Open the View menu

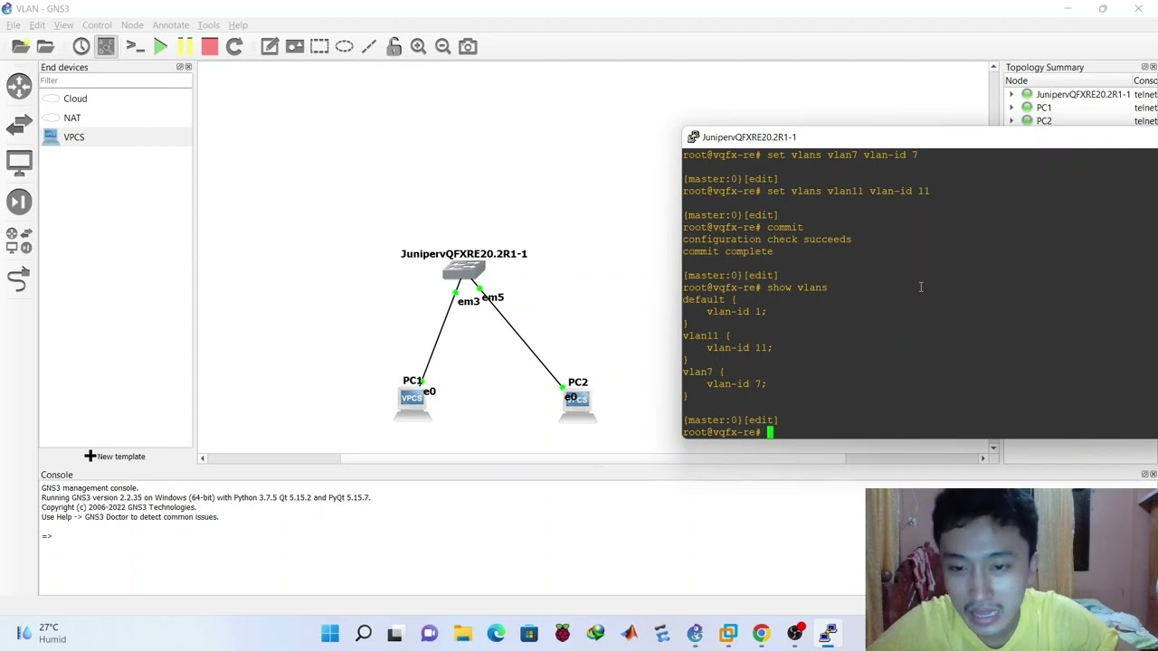(x=63, y=25)
